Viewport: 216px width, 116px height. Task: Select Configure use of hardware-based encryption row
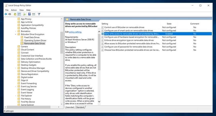(157, 37)
